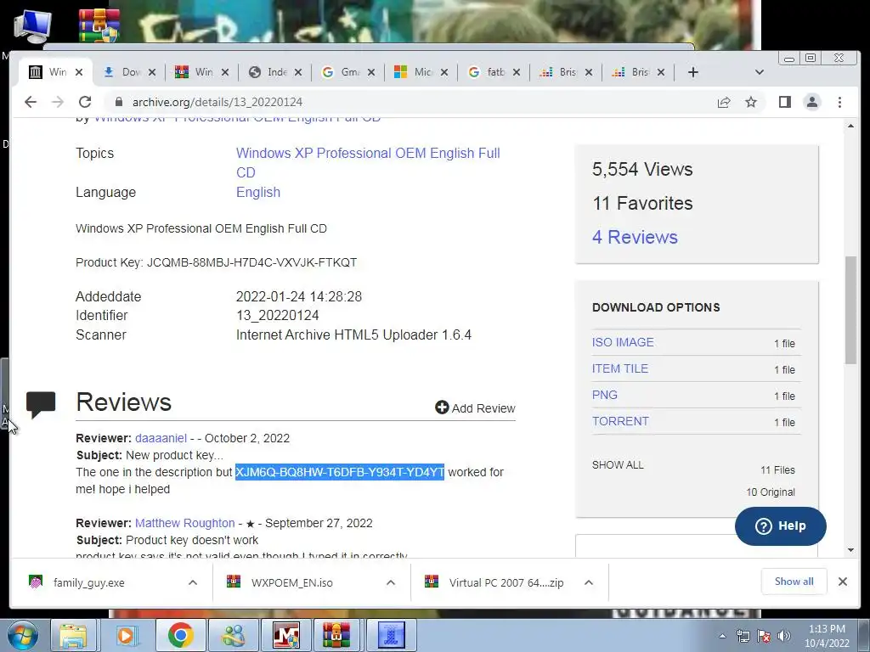870x652 pixels.
Task: Click Chrome taskbar icon
Action: click(180, 635)
